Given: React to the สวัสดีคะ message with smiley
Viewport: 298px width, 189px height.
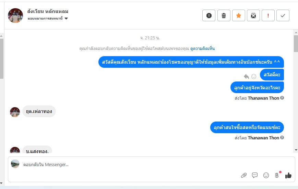Looking at the screenshot, I should (x=254, y=76).
